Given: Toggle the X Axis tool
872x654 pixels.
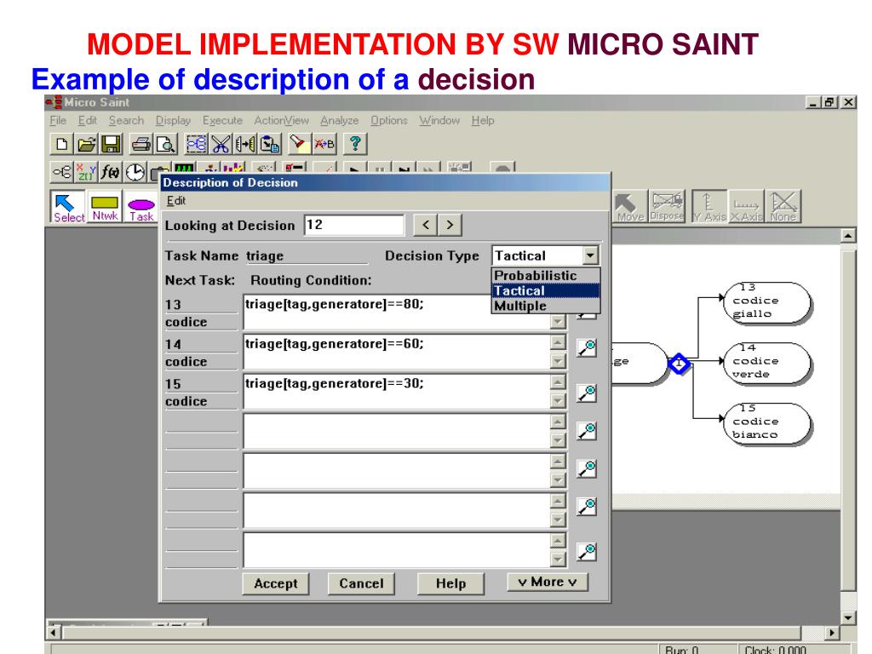Looking at the screenshot, I should 746,207.
